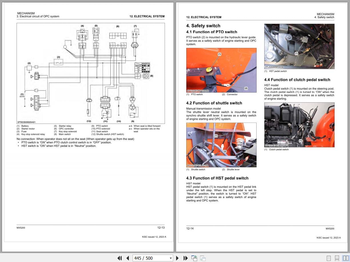
Task: Click '4. Safety switch' right page top header
Action: pyautogui.click(x=324, y=17)
